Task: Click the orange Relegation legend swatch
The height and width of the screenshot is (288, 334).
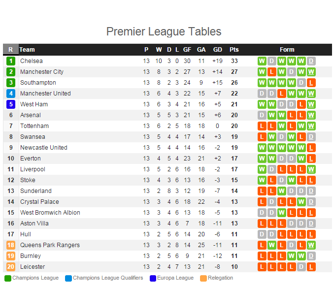Action: (203, 278)
